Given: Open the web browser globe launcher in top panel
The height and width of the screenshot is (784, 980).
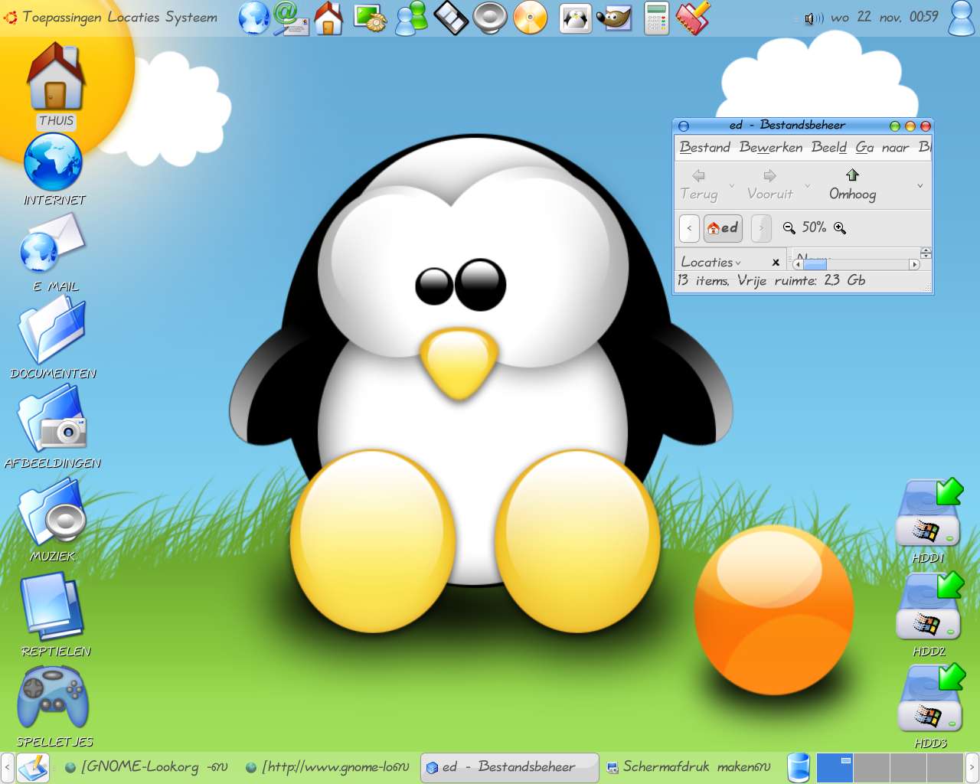Looking at the screenshot, I should (x=254, y=18).
